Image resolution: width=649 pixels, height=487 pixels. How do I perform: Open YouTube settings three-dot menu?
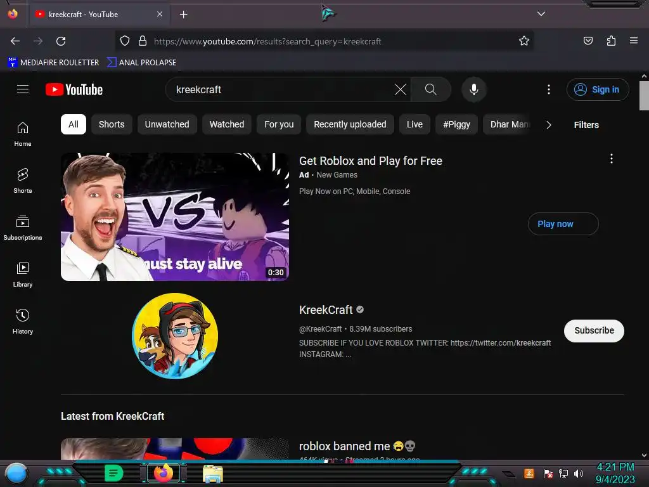549,89
